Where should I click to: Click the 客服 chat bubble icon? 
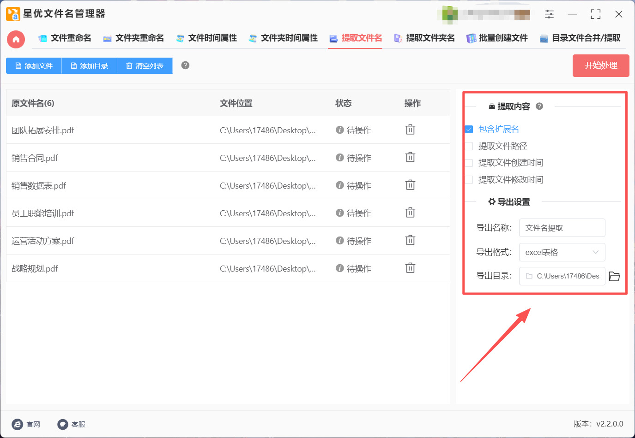63,424
